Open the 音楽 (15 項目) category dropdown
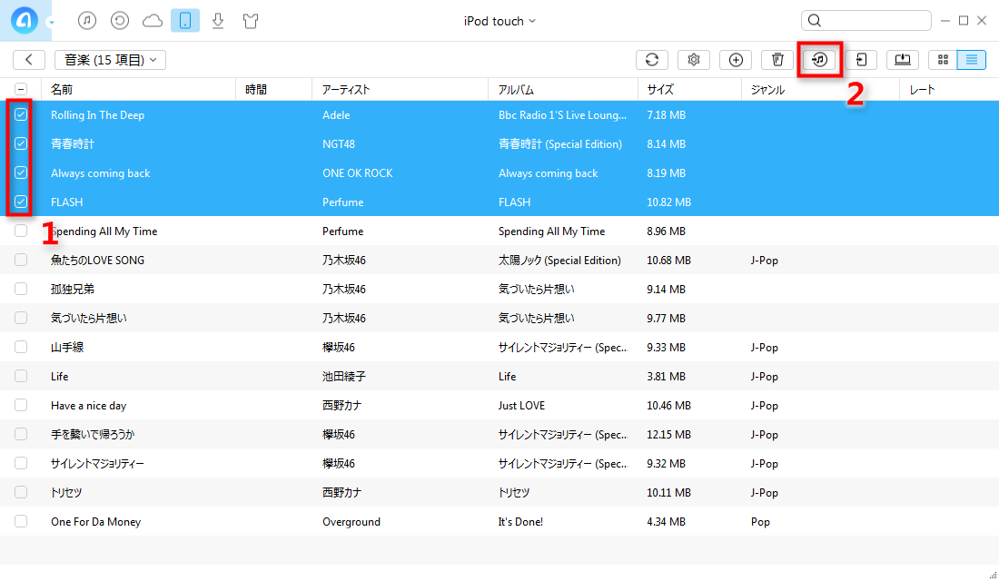This screenshot has width=999, height=581. [x=110, y=59]
